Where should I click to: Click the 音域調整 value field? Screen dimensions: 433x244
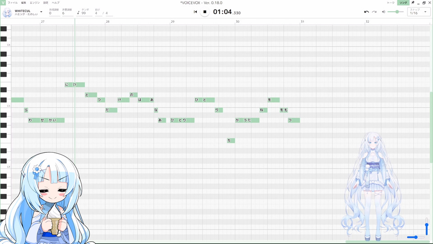point(54,13)
